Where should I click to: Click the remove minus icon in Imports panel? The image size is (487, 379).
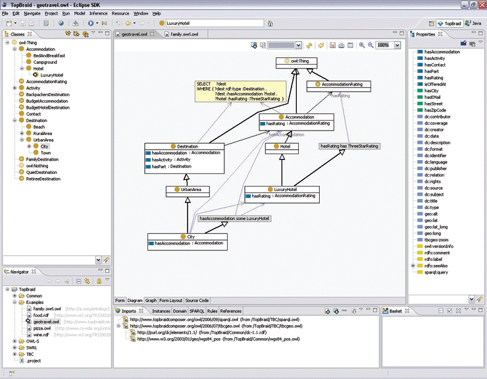click(x=344, y=310)
